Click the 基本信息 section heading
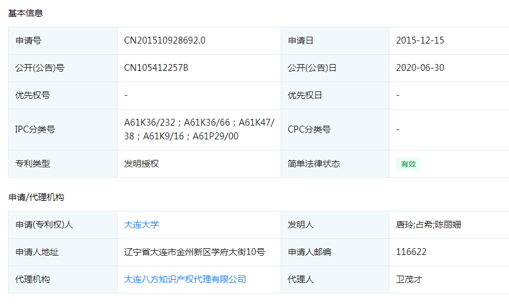The height and width of the screenshot is (306, 509). point(26,13)
